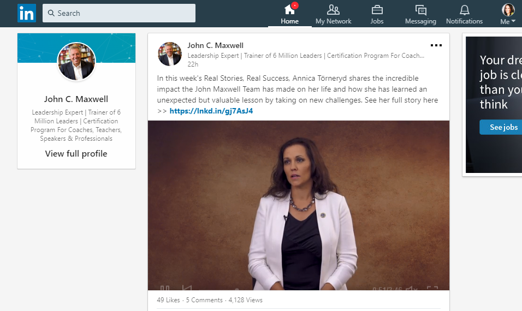
Task: View the 49 Likes list
Action: click(x=168, y=300)
